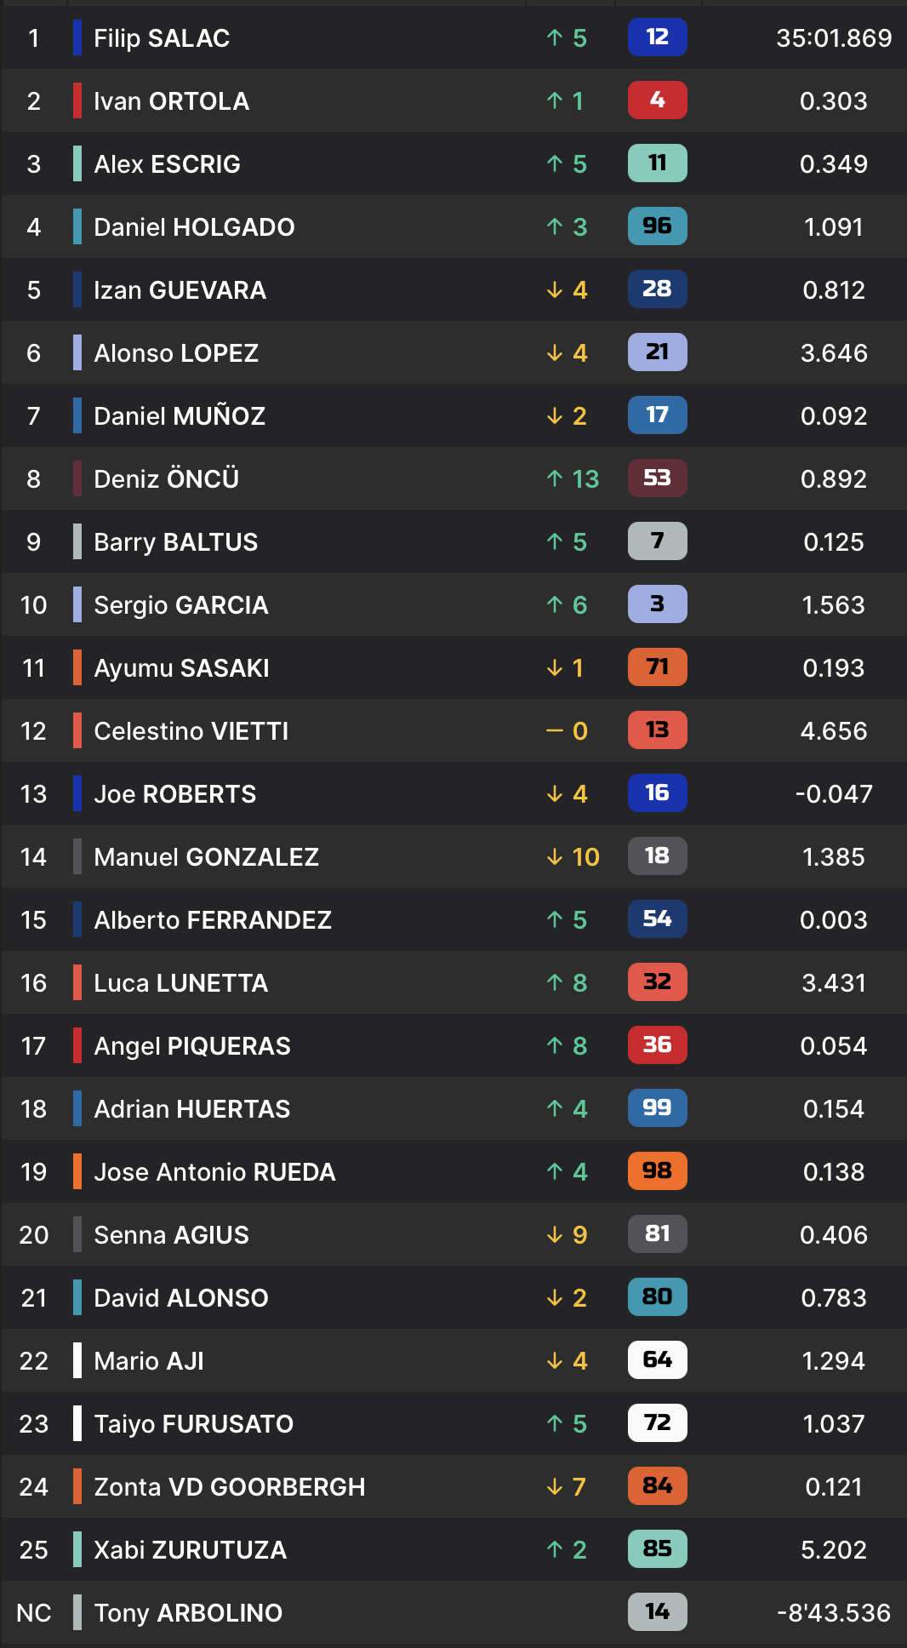The image size is (907, 1648).
Task: Select the white number 64 badge
Action: (x=657, y=1360)
